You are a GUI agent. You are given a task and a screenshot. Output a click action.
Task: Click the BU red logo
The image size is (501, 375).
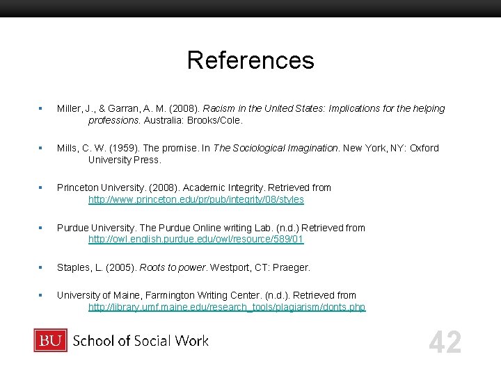click(51, 340)
